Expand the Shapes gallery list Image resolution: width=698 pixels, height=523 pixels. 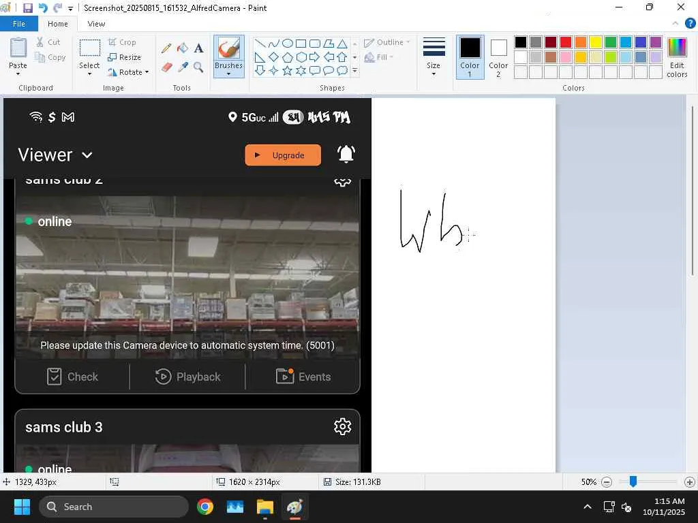[x=354, y=70]
